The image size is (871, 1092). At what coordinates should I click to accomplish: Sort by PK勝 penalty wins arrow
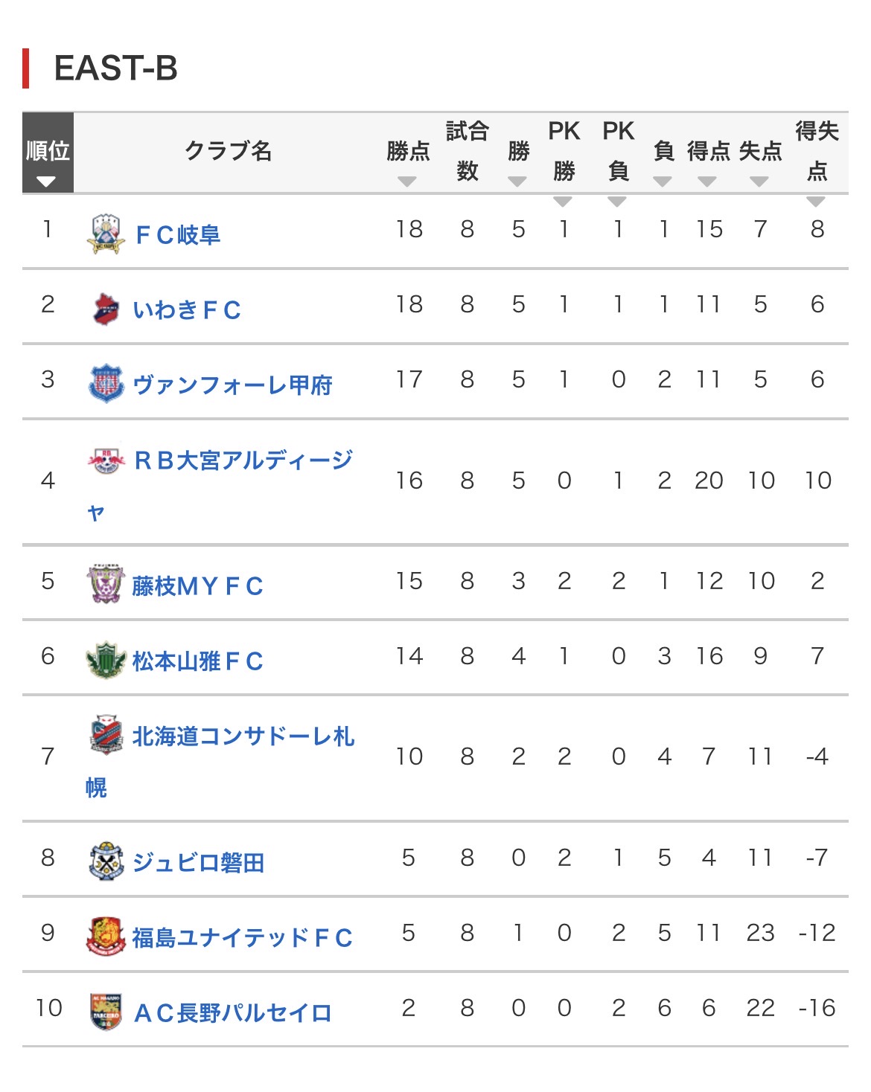click(x=563, y=201)
